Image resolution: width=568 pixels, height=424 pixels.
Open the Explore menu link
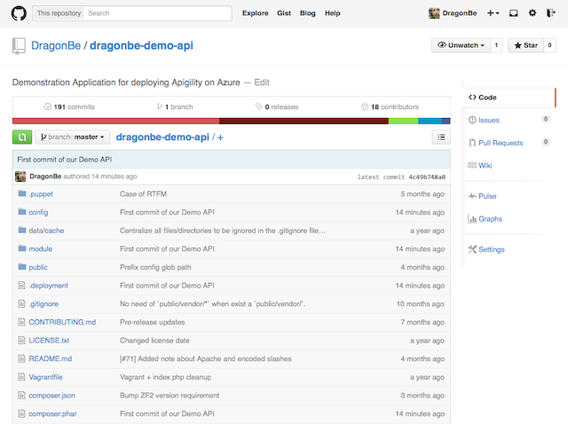click(255, 13)
